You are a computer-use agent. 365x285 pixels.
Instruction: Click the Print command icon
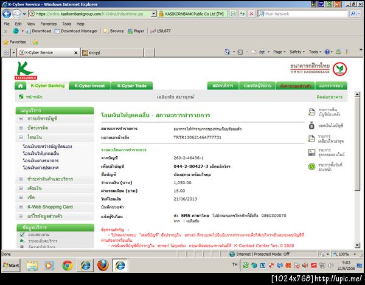[262, 52]
